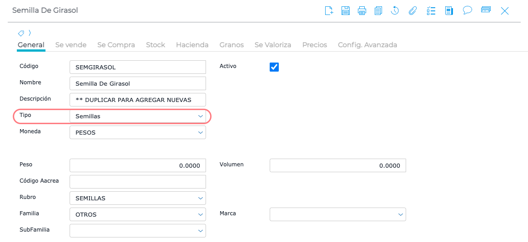Click the barcode icon
The height and width of the screenshot is (242, 528).
pyautogui.click(x=486, y=10)
